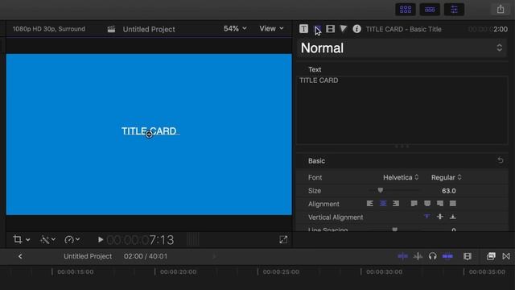The height and width of the screenshot is (290, 515).
Task: Click the 02:00 / 40:01 duration readout
Action: pos(146,256)
